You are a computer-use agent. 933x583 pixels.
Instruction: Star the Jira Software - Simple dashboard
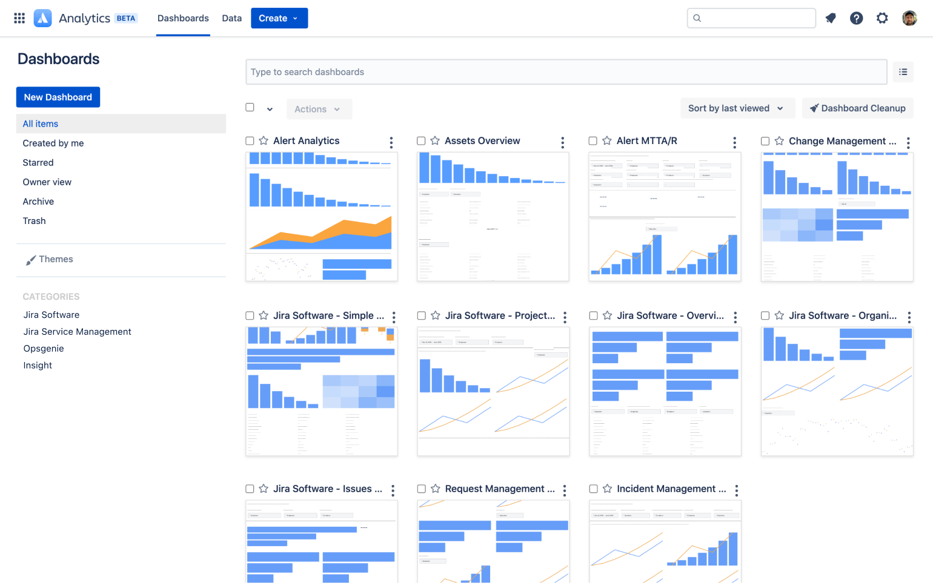click(264, 315)
